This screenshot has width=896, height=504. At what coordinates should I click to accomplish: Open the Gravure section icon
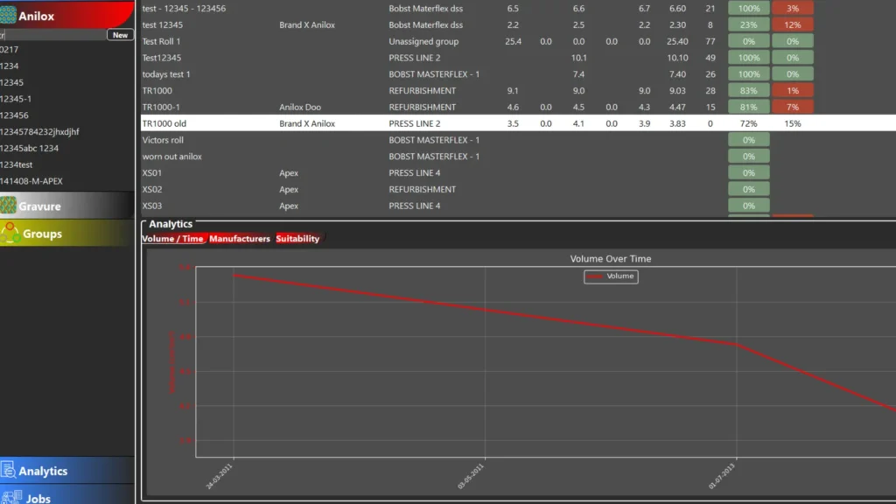9,206
